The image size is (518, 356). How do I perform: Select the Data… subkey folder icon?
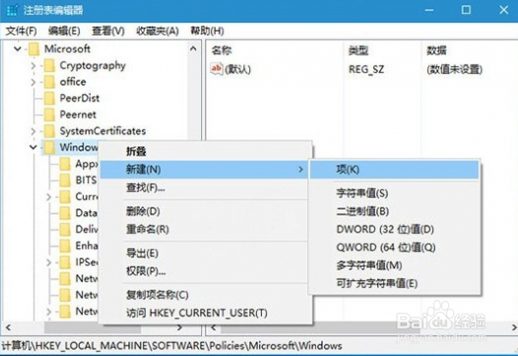pyautogui.click(x=65, y=212)
